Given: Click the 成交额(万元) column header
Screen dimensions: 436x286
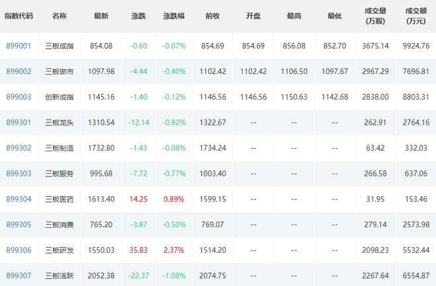Looking at the screenshot, I should click(416, 16).
